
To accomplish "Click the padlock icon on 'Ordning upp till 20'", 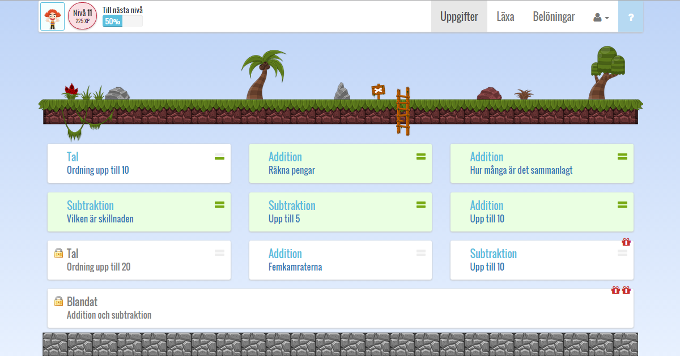I will click(58, 253).
